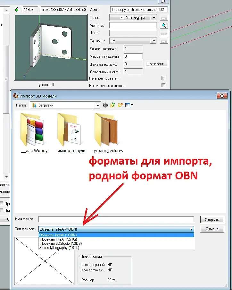The height and width of the screenshot is (290, 232).
Task: Open the Папка Загрузки folder dropdown
Action: pyautogui.click(x=97, y=105)
